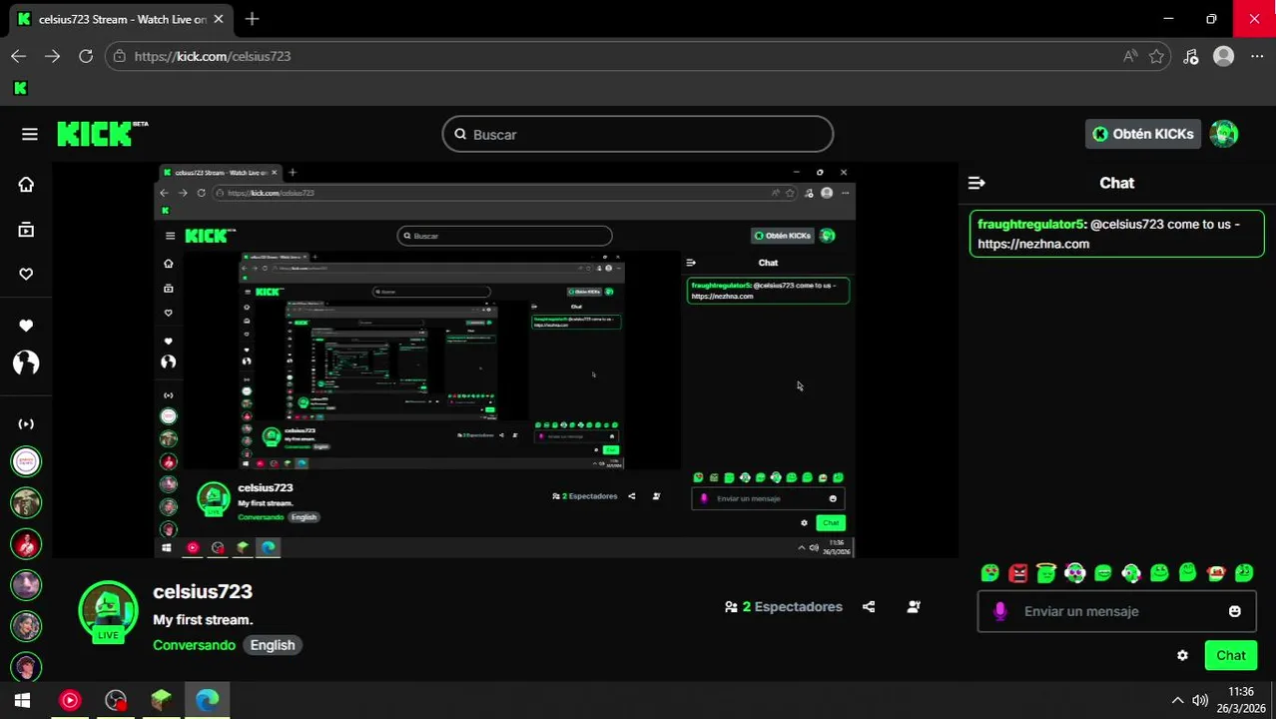Screen dimensions: 1276x719
Task: Open the Windows Start menu
Action: (22, 701)
